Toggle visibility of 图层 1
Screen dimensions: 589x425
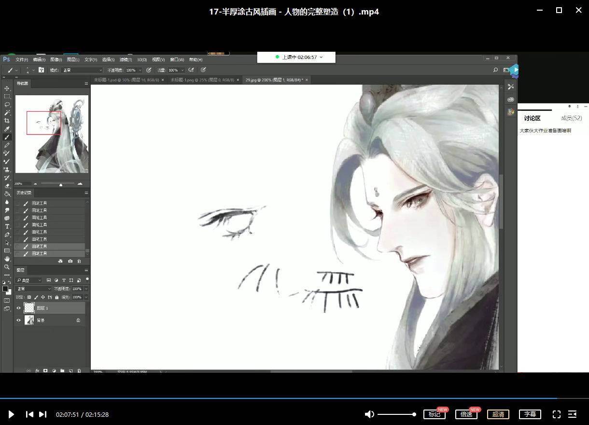coord(18,308)
